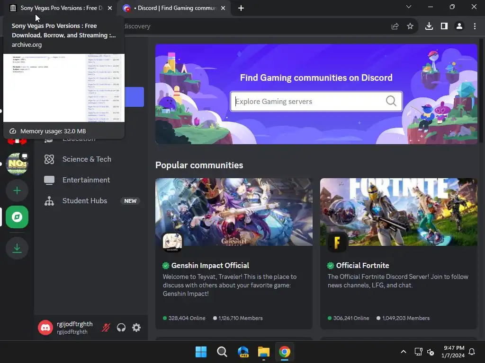Click the Chrome share page icon
Image resolution: width=485 pixels, height=363 pixels.
[395, 26]
